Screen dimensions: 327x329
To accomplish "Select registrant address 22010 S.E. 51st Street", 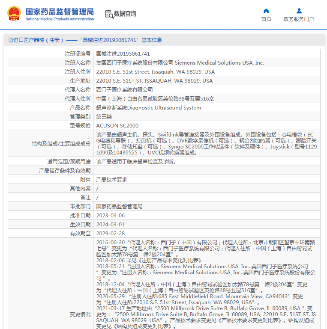I will pyautogui.click(x=156, y=72).
